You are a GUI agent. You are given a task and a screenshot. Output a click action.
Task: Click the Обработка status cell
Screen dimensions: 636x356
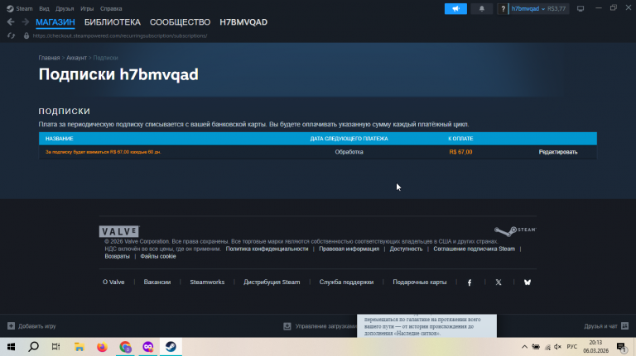pos(349,152)
